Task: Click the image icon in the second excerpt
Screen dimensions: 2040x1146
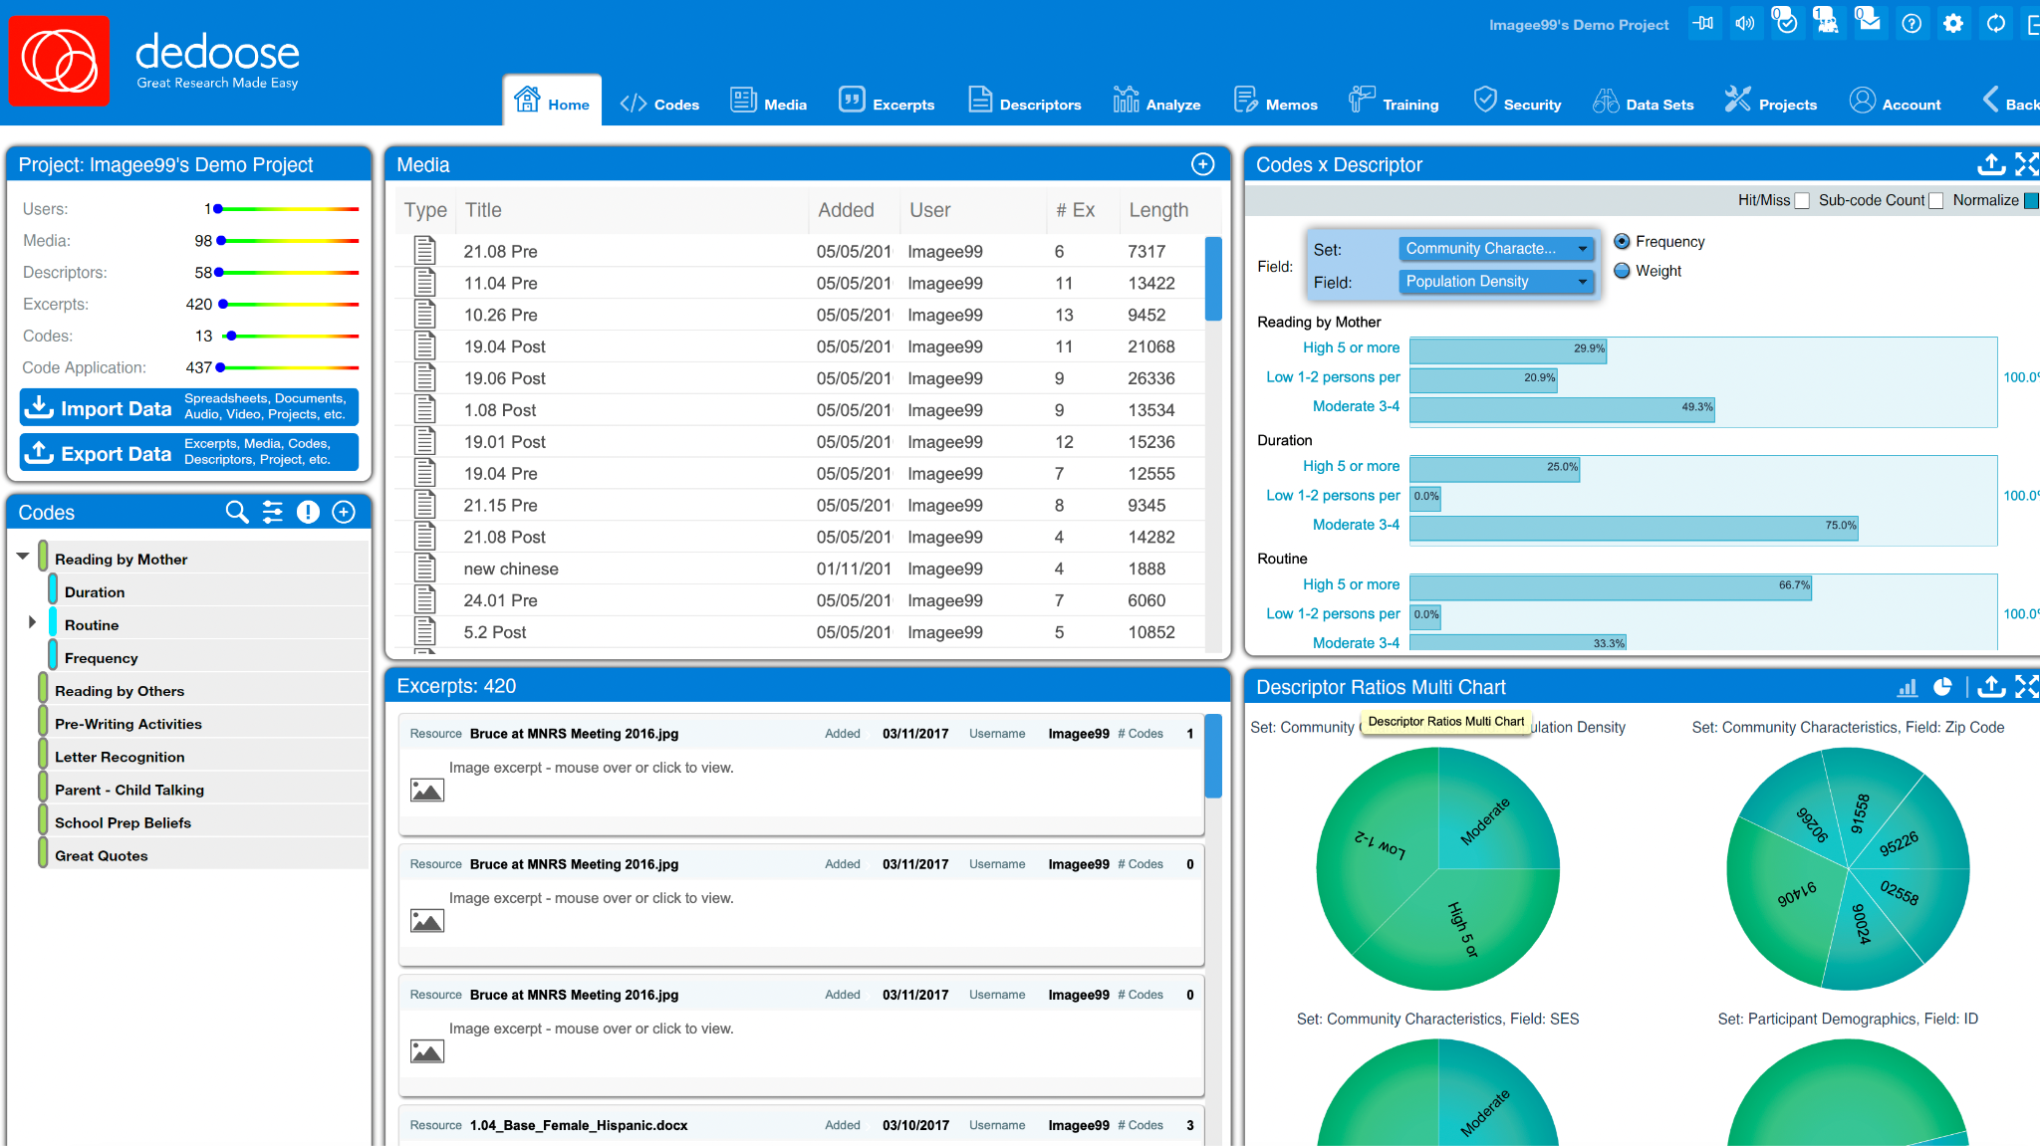Action: [427, 921]
